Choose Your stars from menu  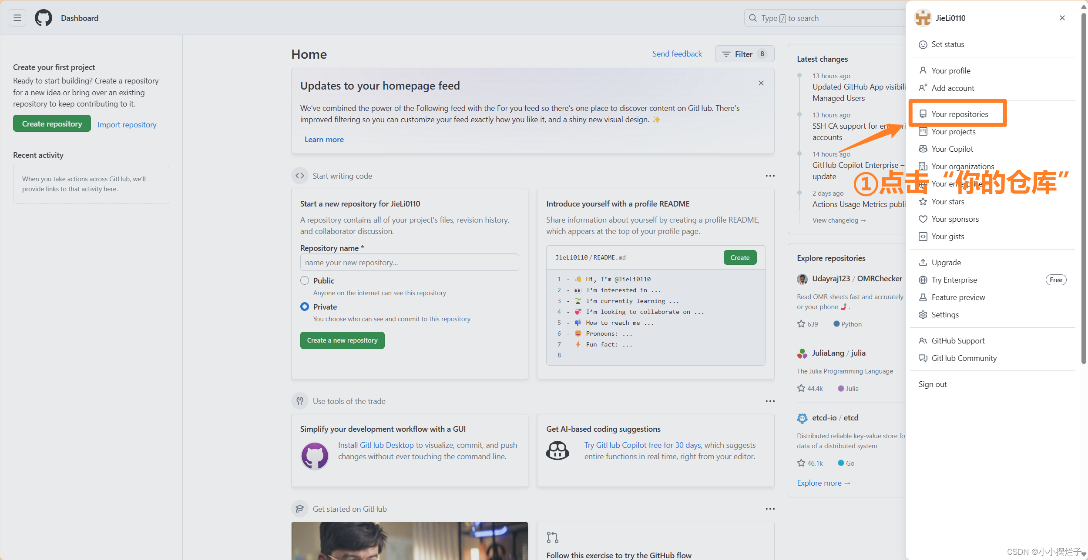pyautogui.click(x=947, y=201)
